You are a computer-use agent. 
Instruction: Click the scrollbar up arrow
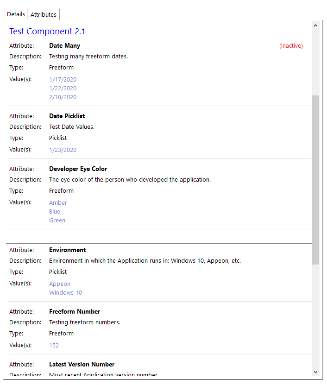[315, 26]
